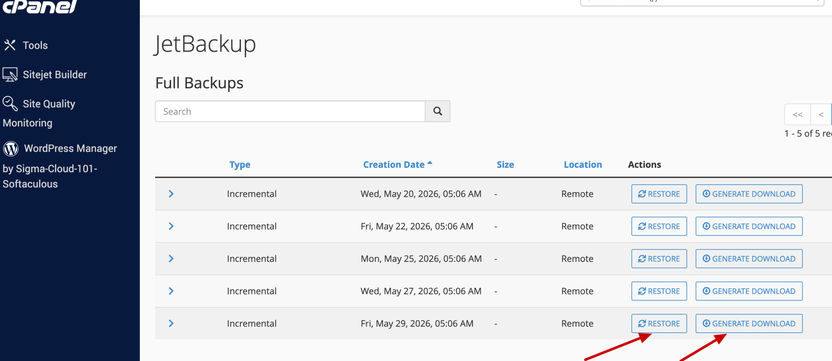This screenshot has height=361, width=832.
Task: Click the cPanel logo
Action: click(x=39, y=6)
